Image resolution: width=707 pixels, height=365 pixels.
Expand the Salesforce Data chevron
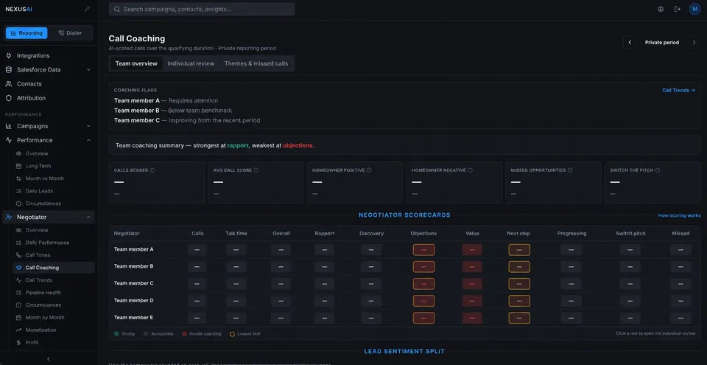[x=88, y=69]
